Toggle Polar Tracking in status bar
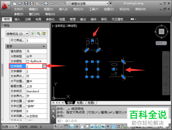 point(77,126)
